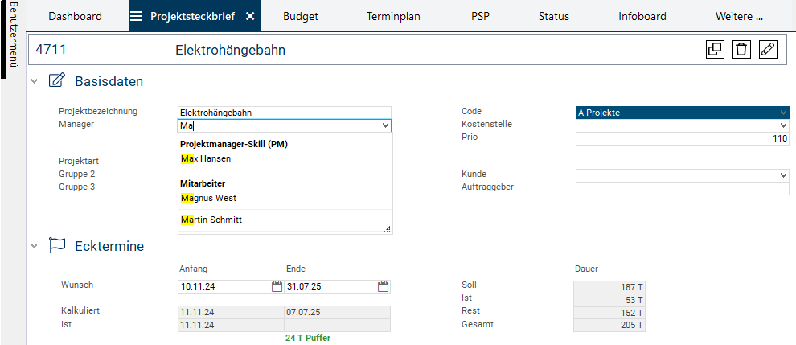
Task: Select Max Hansen from manager suggestions
Action: [204, 158]
